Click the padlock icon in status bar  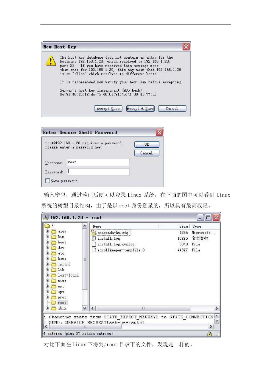(x=209, y=334)
